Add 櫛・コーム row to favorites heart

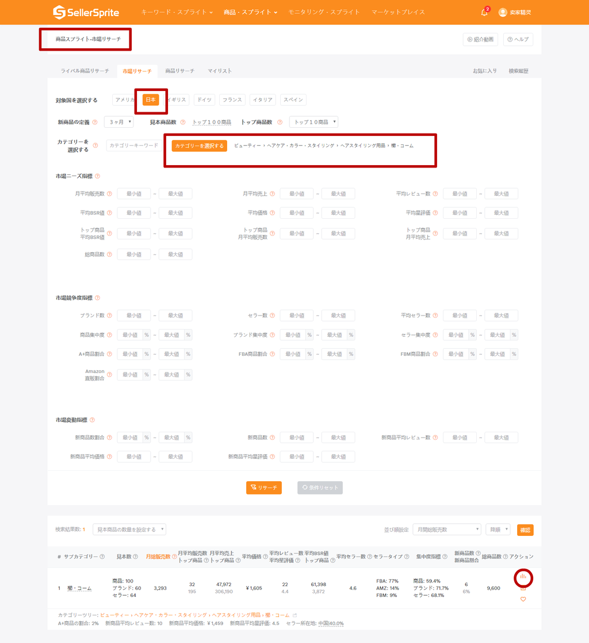523,599
